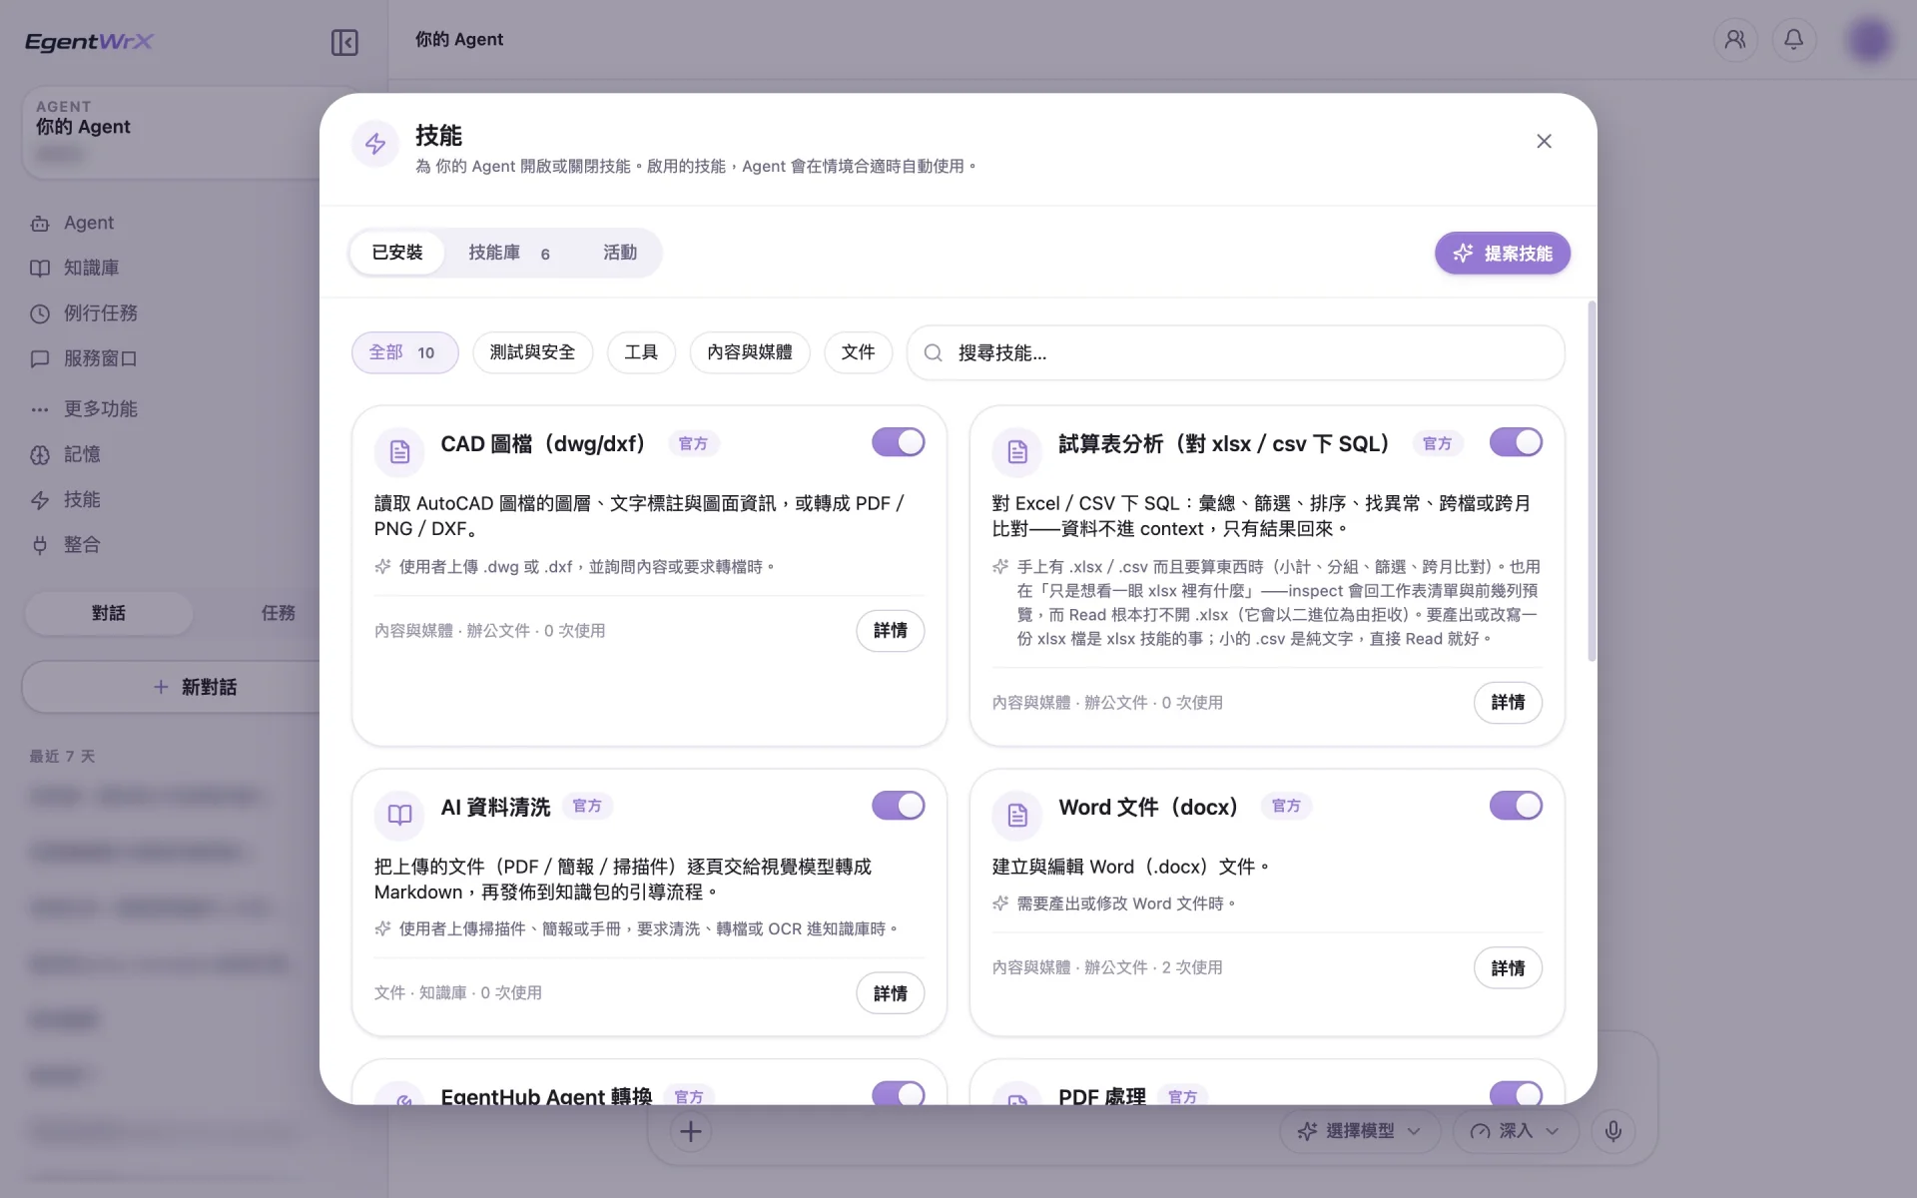Switch sidebar to 任務 tab
The image size is (1917, 1198).
pyautogui.click(x=278, y=613)
